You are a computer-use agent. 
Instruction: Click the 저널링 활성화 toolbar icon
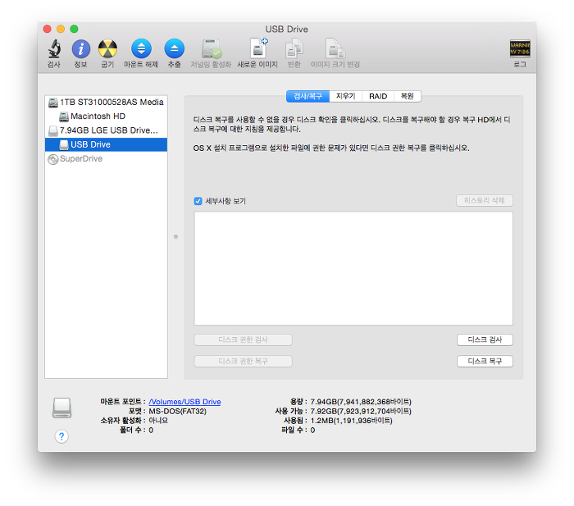point(212,48)
